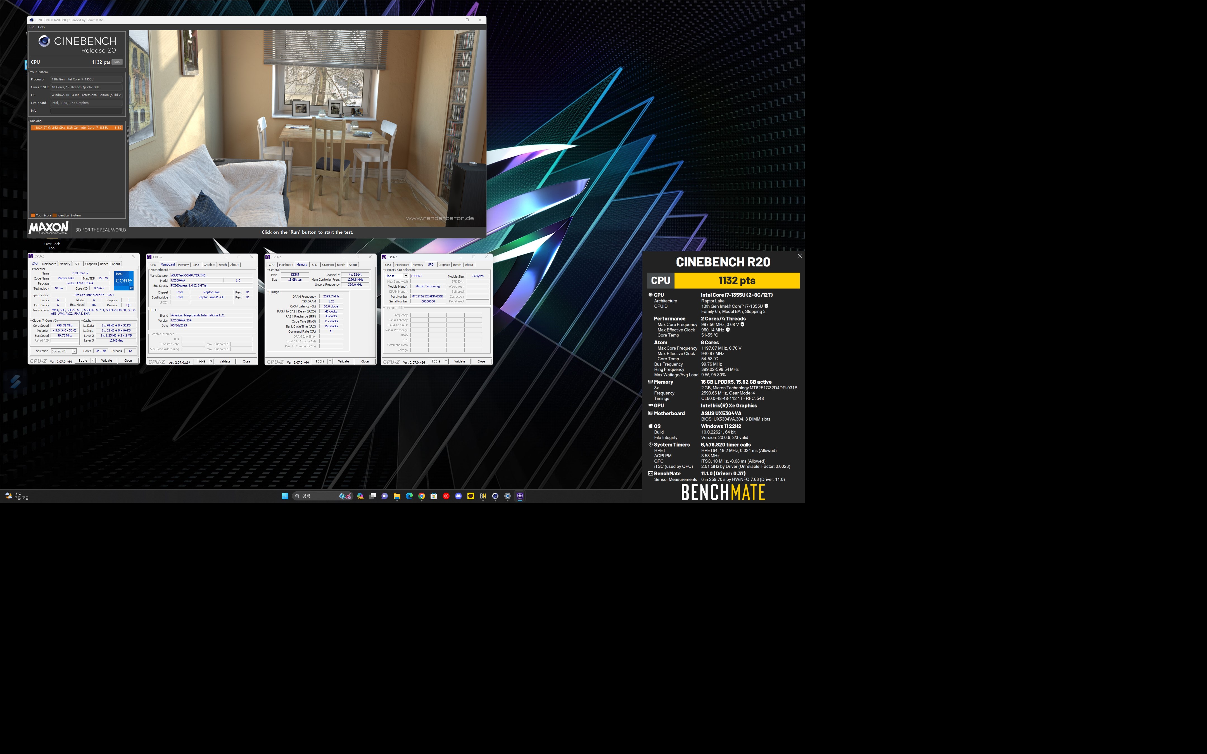1207x754 pixels.
Task: Click the CPU-Z icon on the taskbar
Action: [x=520, y=496]
